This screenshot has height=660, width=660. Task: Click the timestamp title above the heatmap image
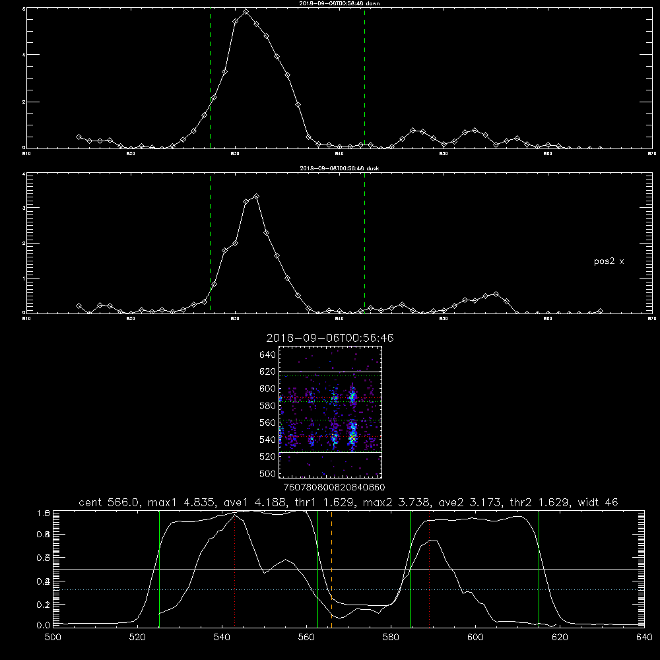point(330,338)
